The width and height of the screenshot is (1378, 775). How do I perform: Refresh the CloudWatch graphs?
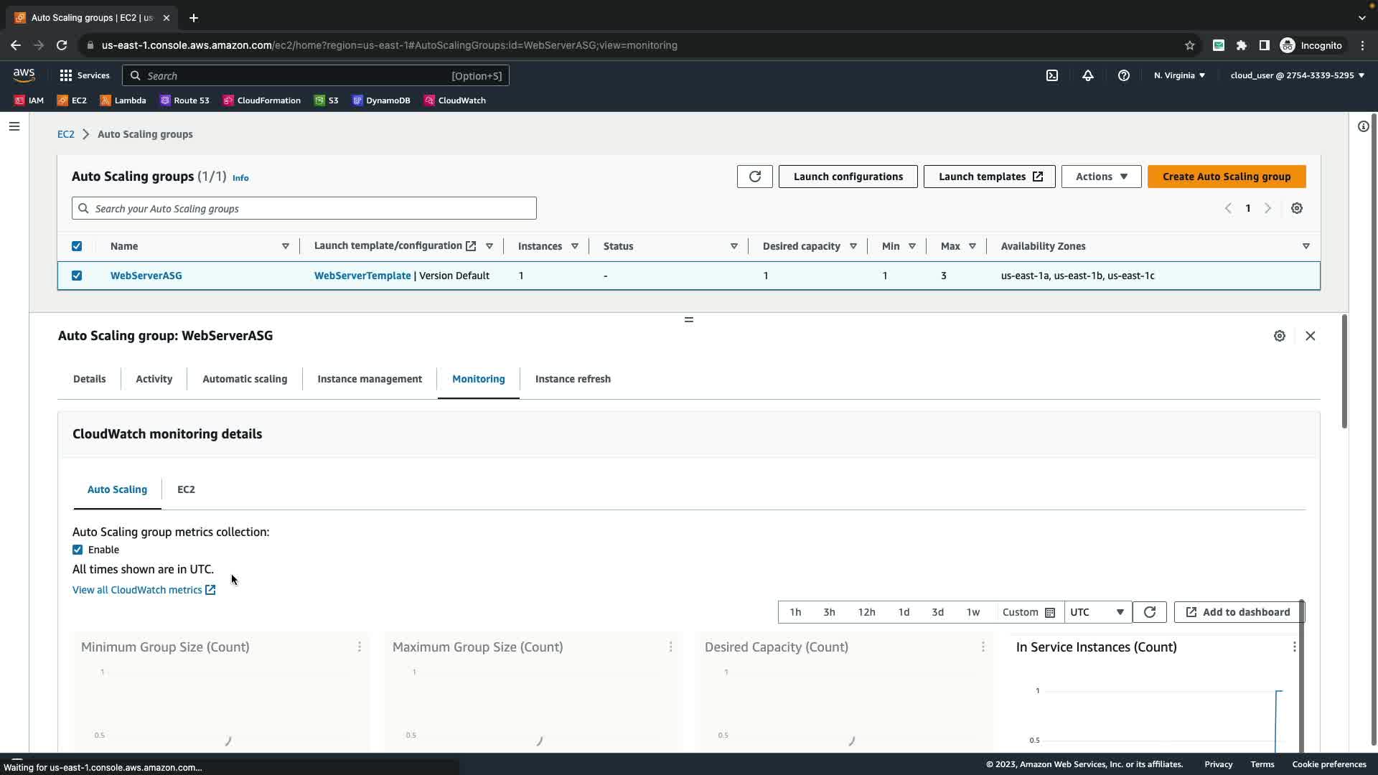click(1149, 612)
